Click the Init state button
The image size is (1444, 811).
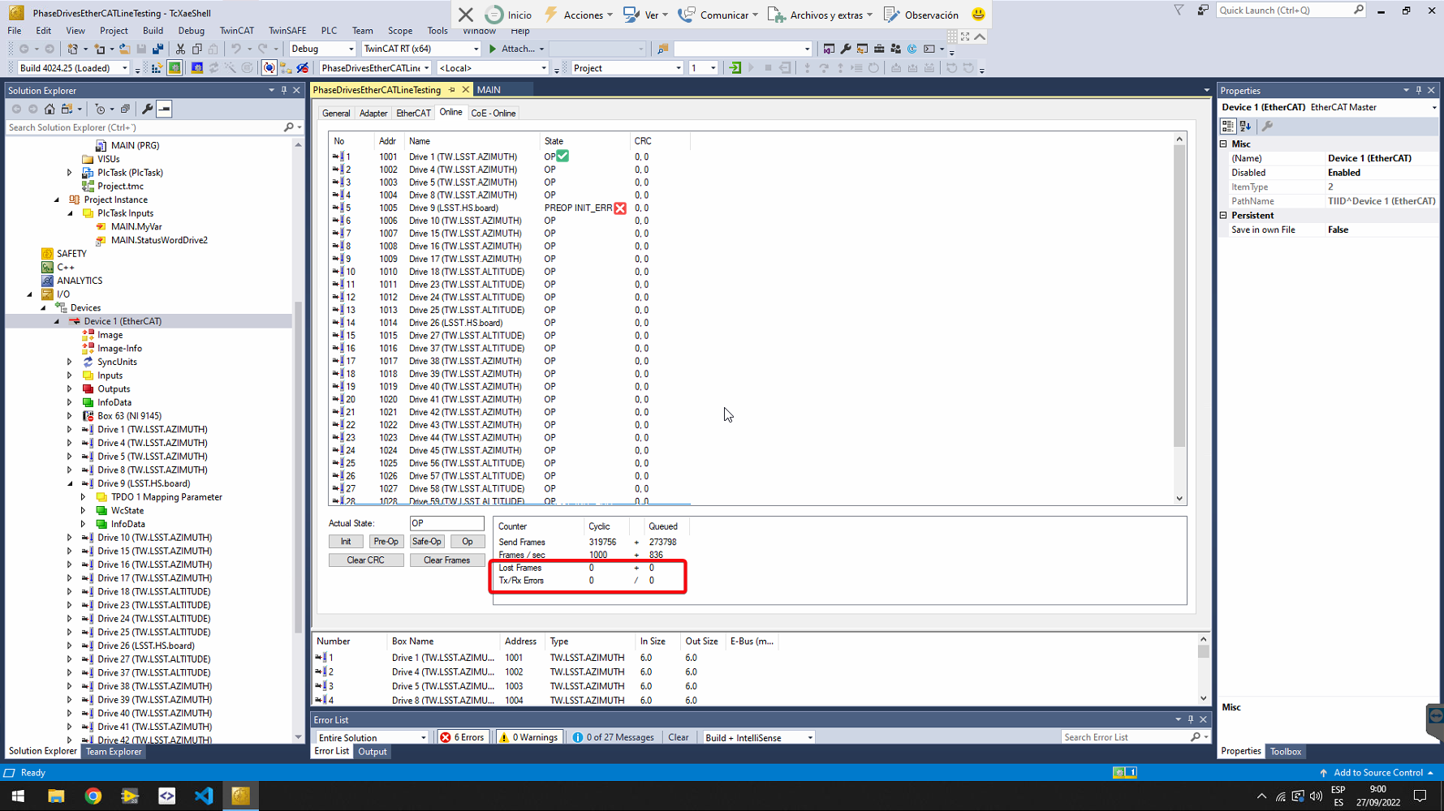(346, 542)
